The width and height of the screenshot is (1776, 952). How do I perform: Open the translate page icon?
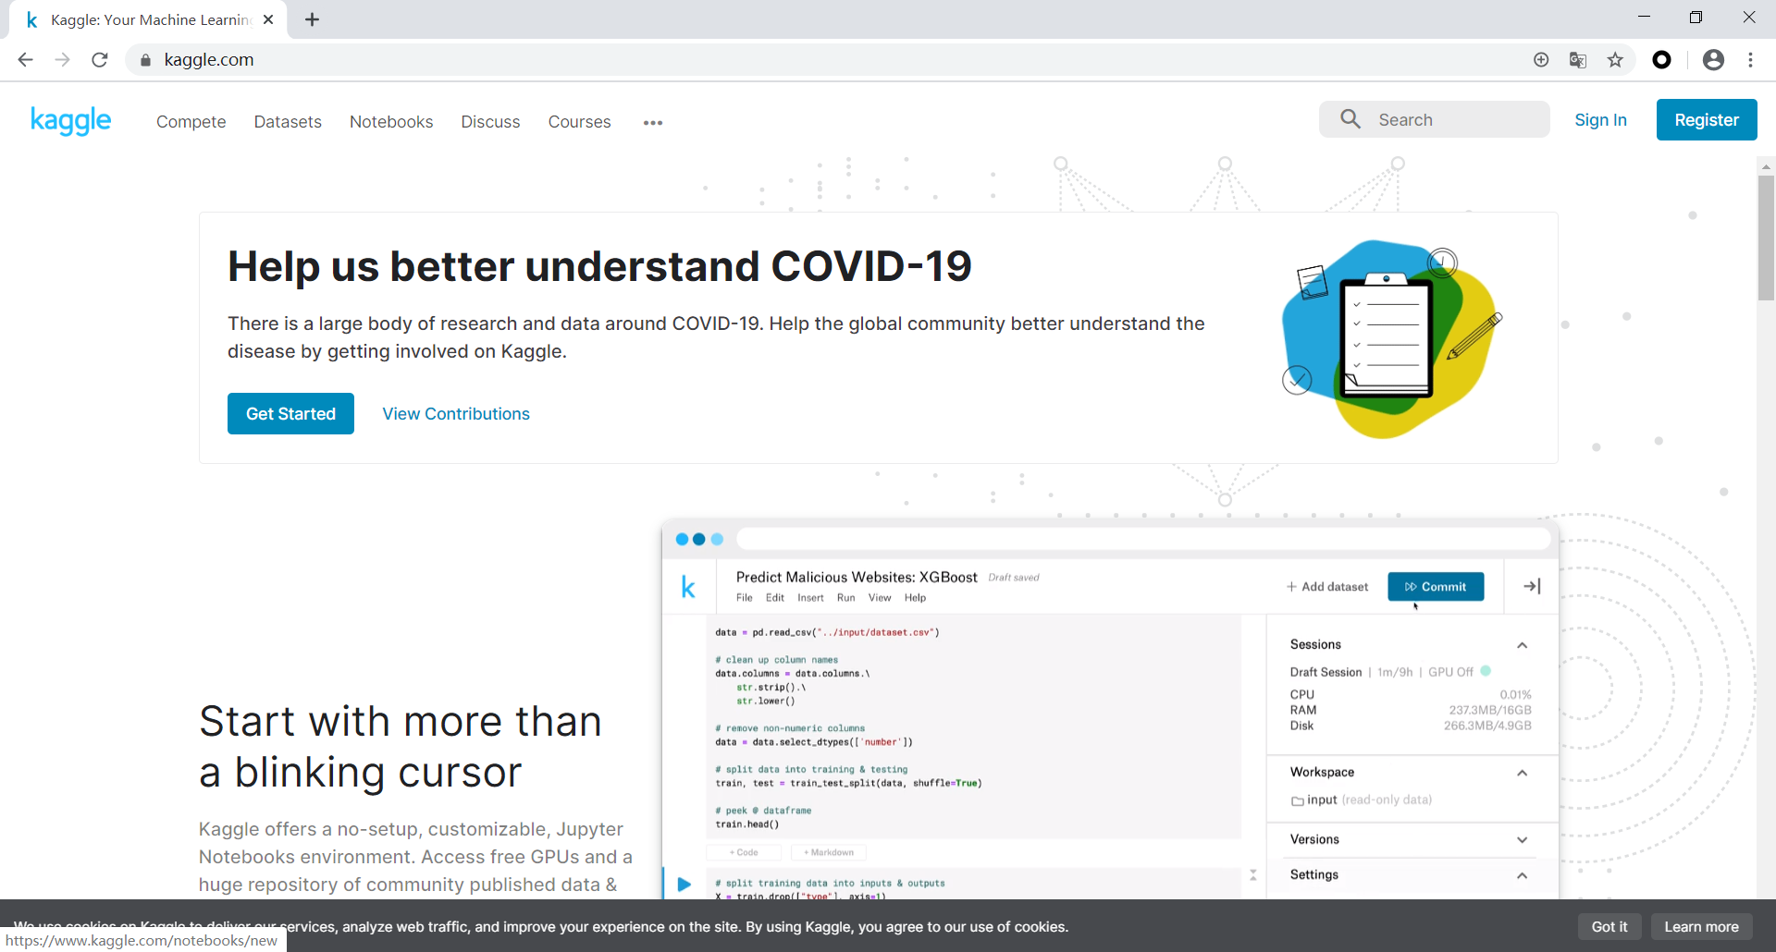1578,60
